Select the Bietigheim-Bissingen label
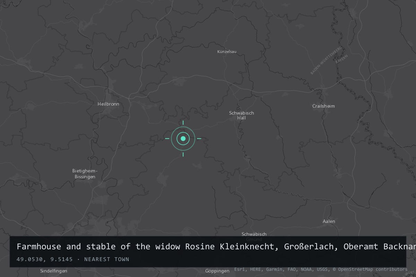416x277 pixels. [x=85, y=174]
